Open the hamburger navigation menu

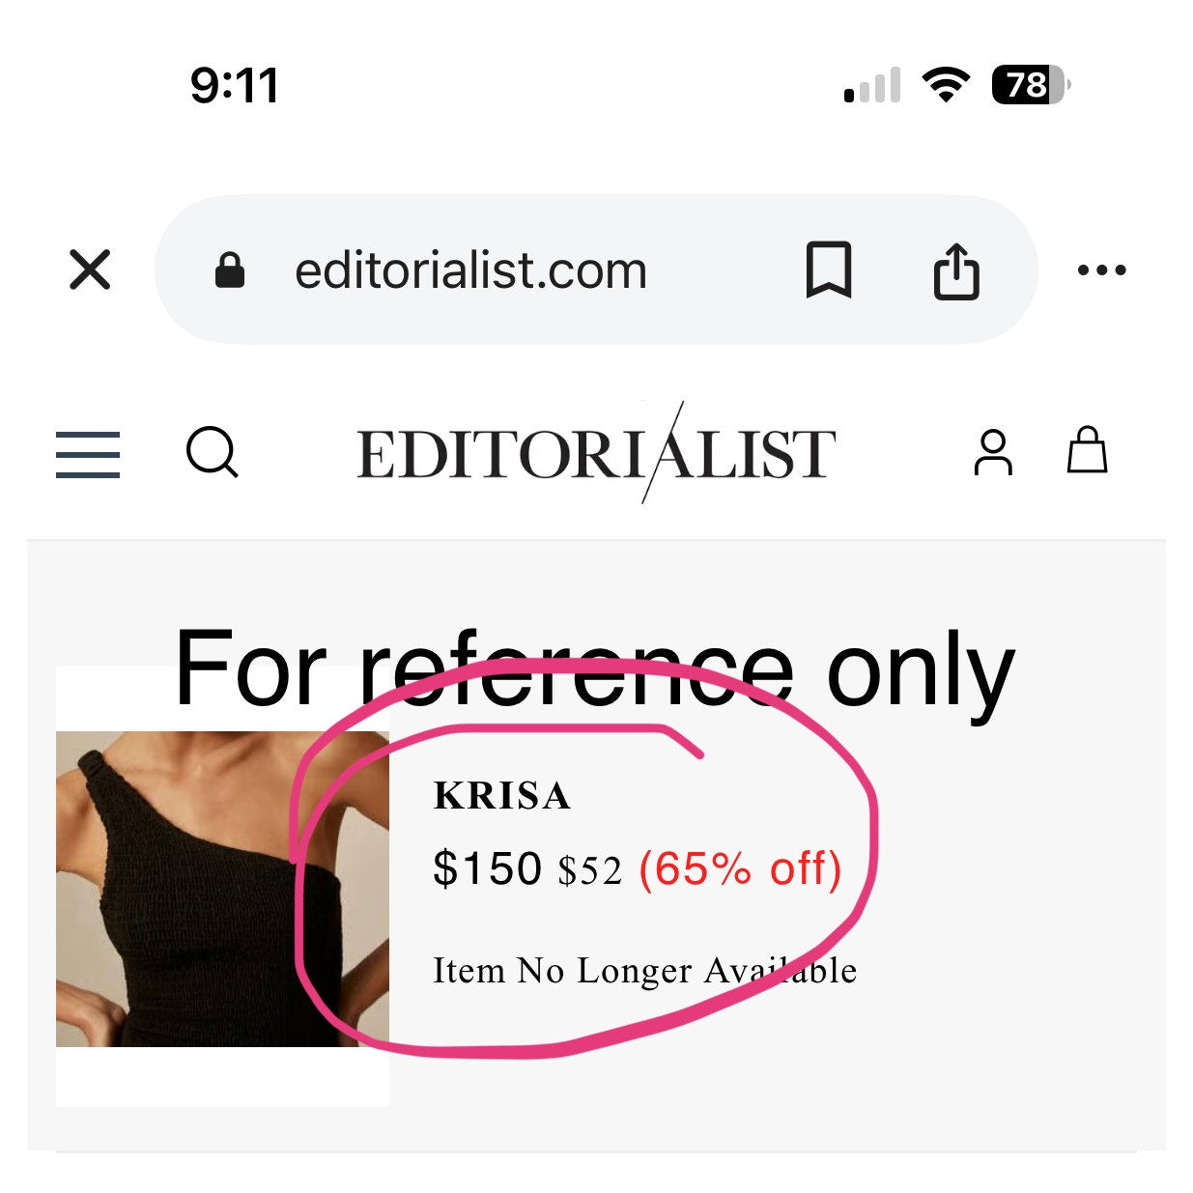pyautogui.click(x=88, y=454)
